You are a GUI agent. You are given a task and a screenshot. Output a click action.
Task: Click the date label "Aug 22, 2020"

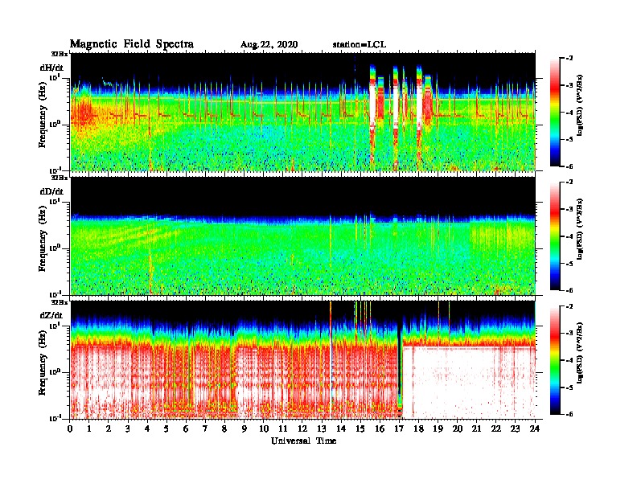pyautogui.click(x=269, y=45)
